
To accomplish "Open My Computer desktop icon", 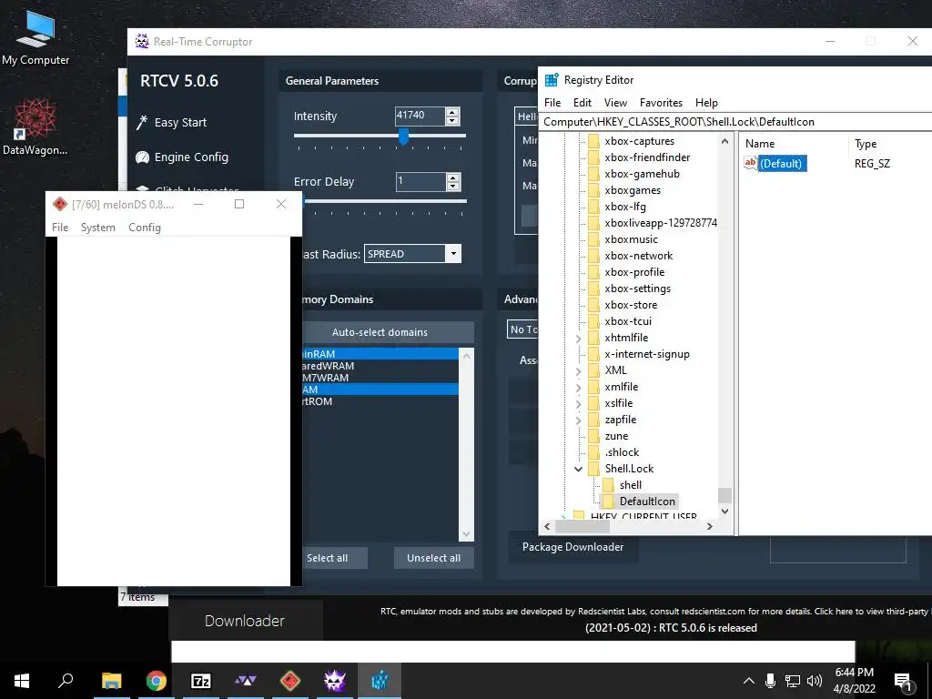I will point(35,37).
